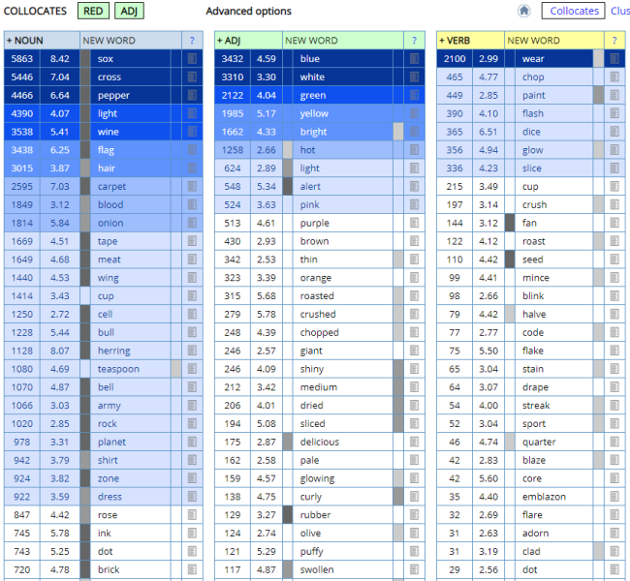Open context icon for adjective 'puffy'
Viewport: 630px width, 581px height.
click(414, 551)
